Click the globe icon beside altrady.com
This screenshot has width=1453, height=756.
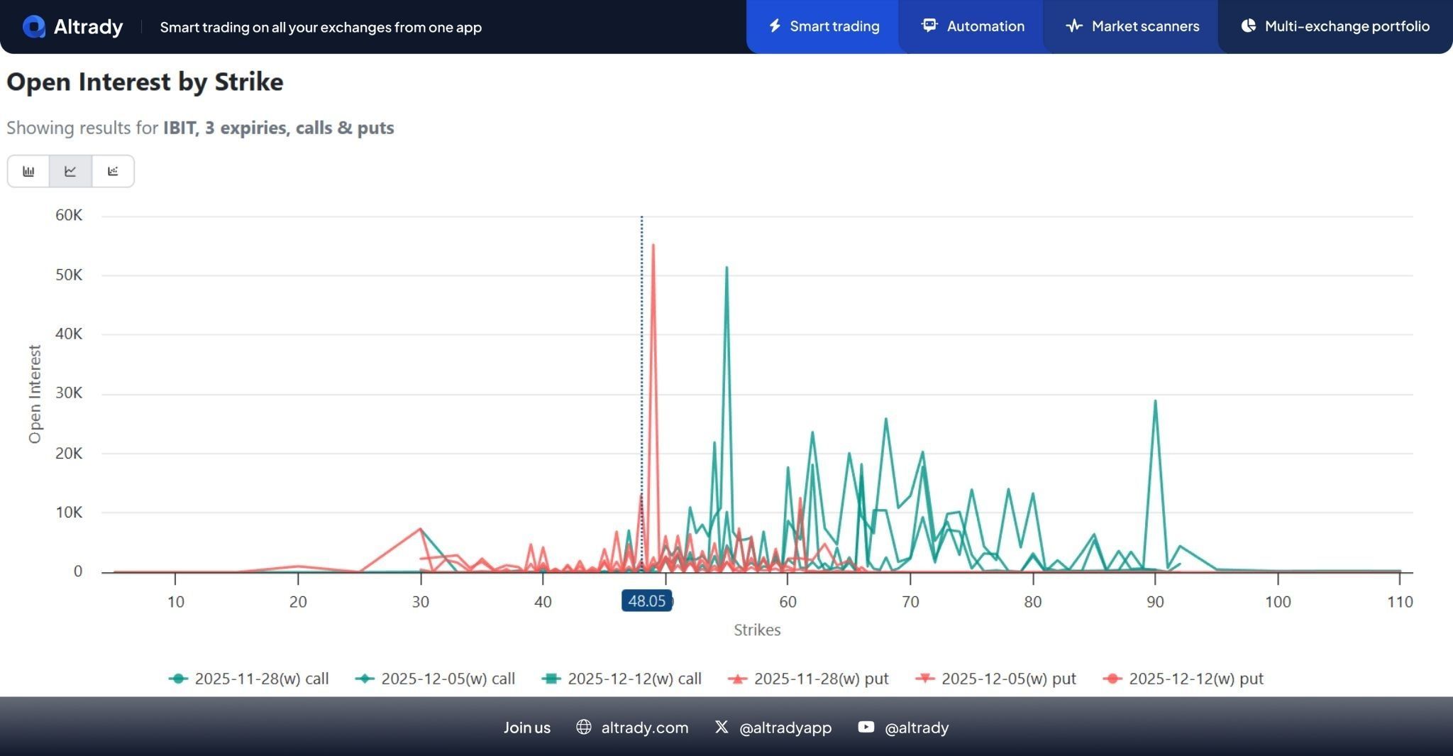[584, 727]
